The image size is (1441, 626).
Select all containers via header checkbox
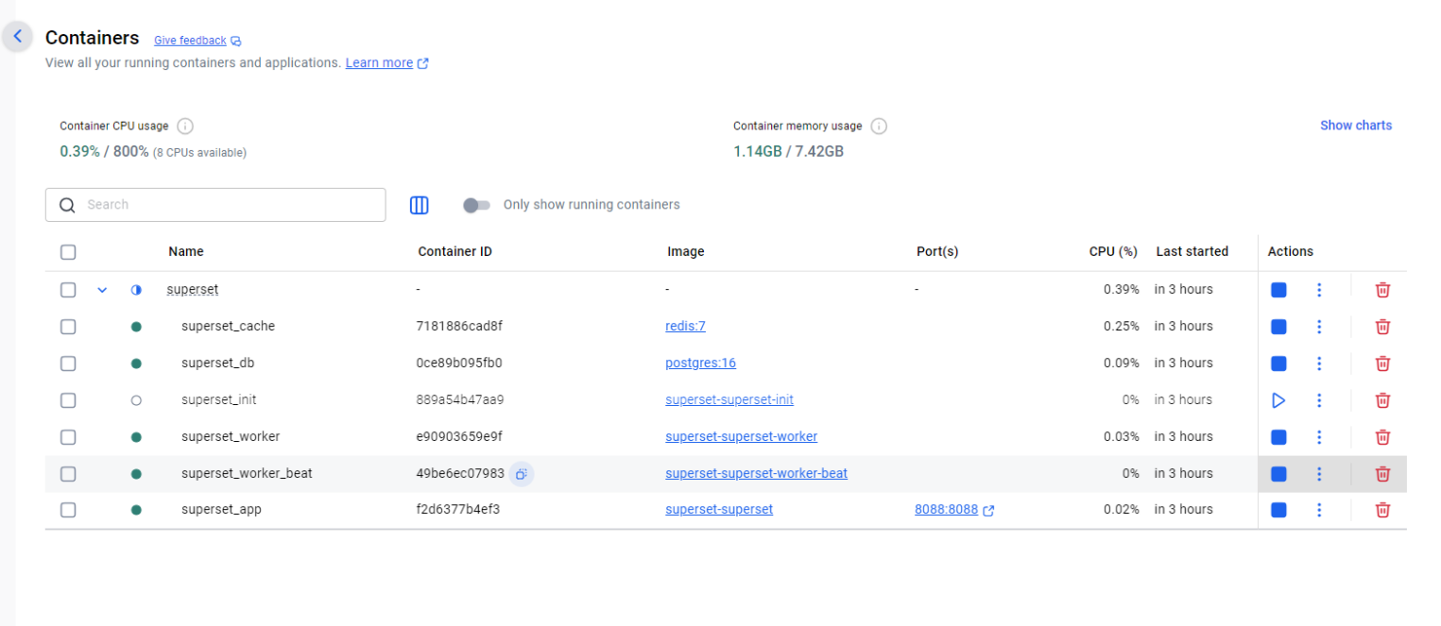pos(67,252)
